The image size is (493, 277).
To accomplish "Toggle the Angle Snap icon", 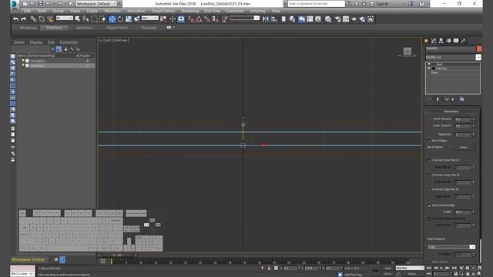I will (x=199, y=19).
